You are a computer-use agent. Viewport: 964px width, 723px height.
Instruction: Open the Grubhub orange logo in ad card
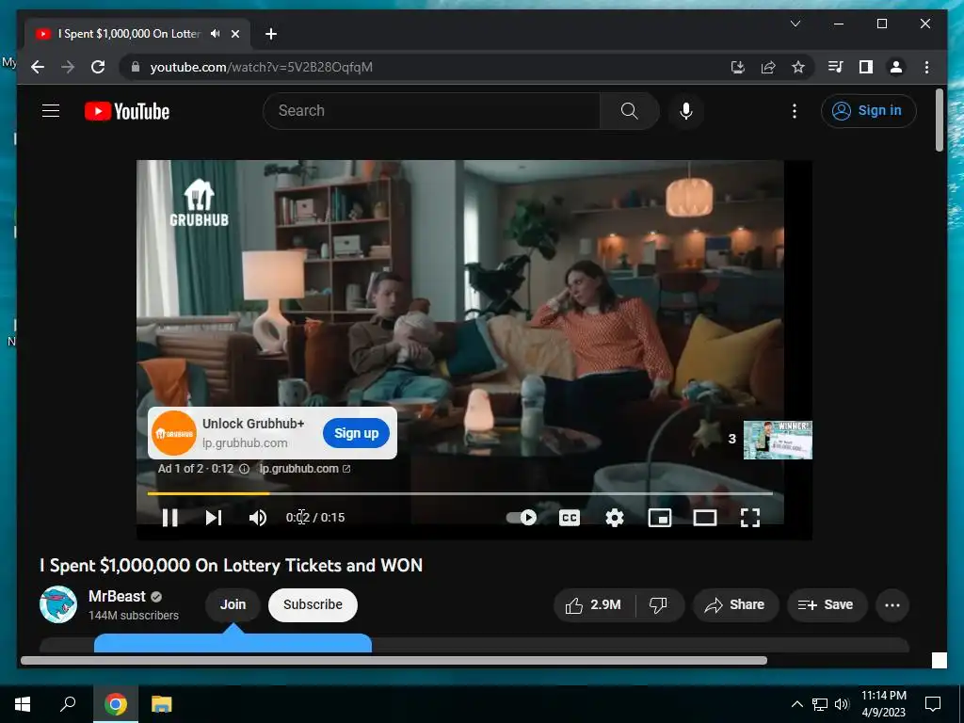[174, 433]
